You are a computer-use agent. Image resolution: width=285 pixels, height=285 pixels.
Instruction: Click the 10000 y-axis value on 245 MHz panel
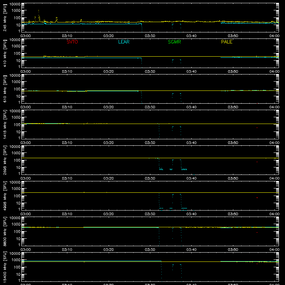coord(15,4)
